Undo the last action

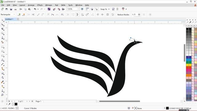tap(35, 9)
